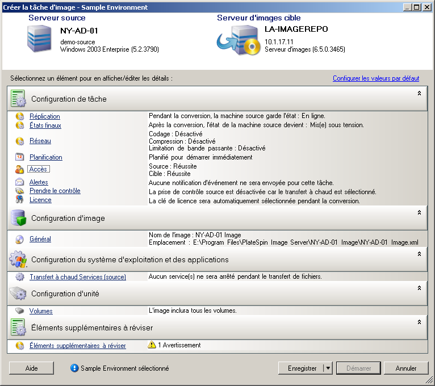Click the source server NY-AD-01 icon
The width and height of the screenshot is (435, 386).
click(39, 39)
